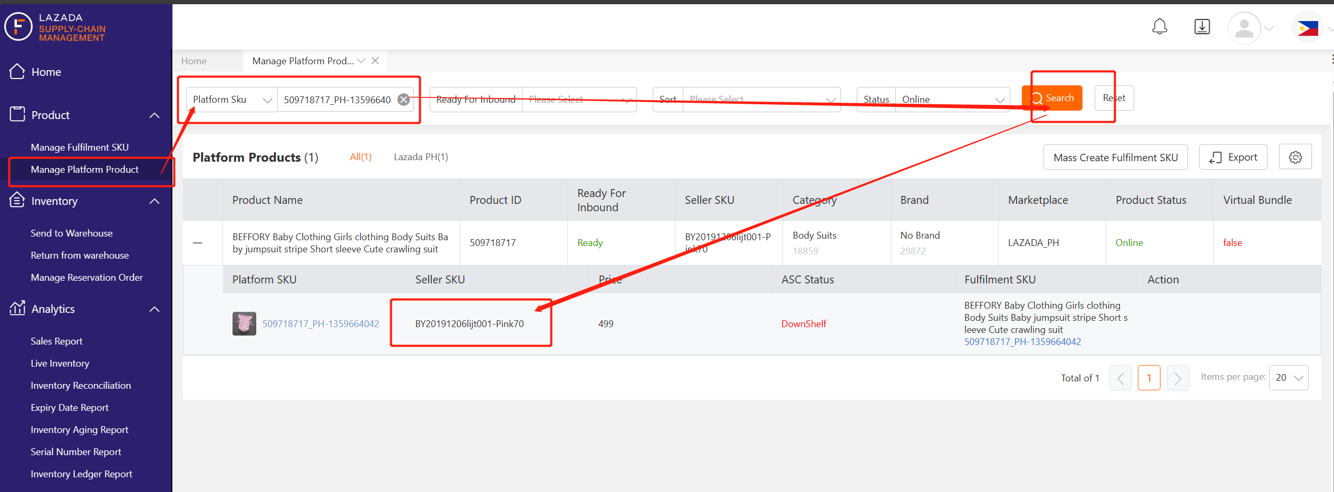Click the orange Search button
1334x492 pixels.
coord(1052,98)
